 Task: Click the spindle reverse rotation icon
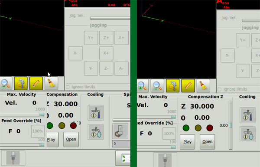click(120, 131)
